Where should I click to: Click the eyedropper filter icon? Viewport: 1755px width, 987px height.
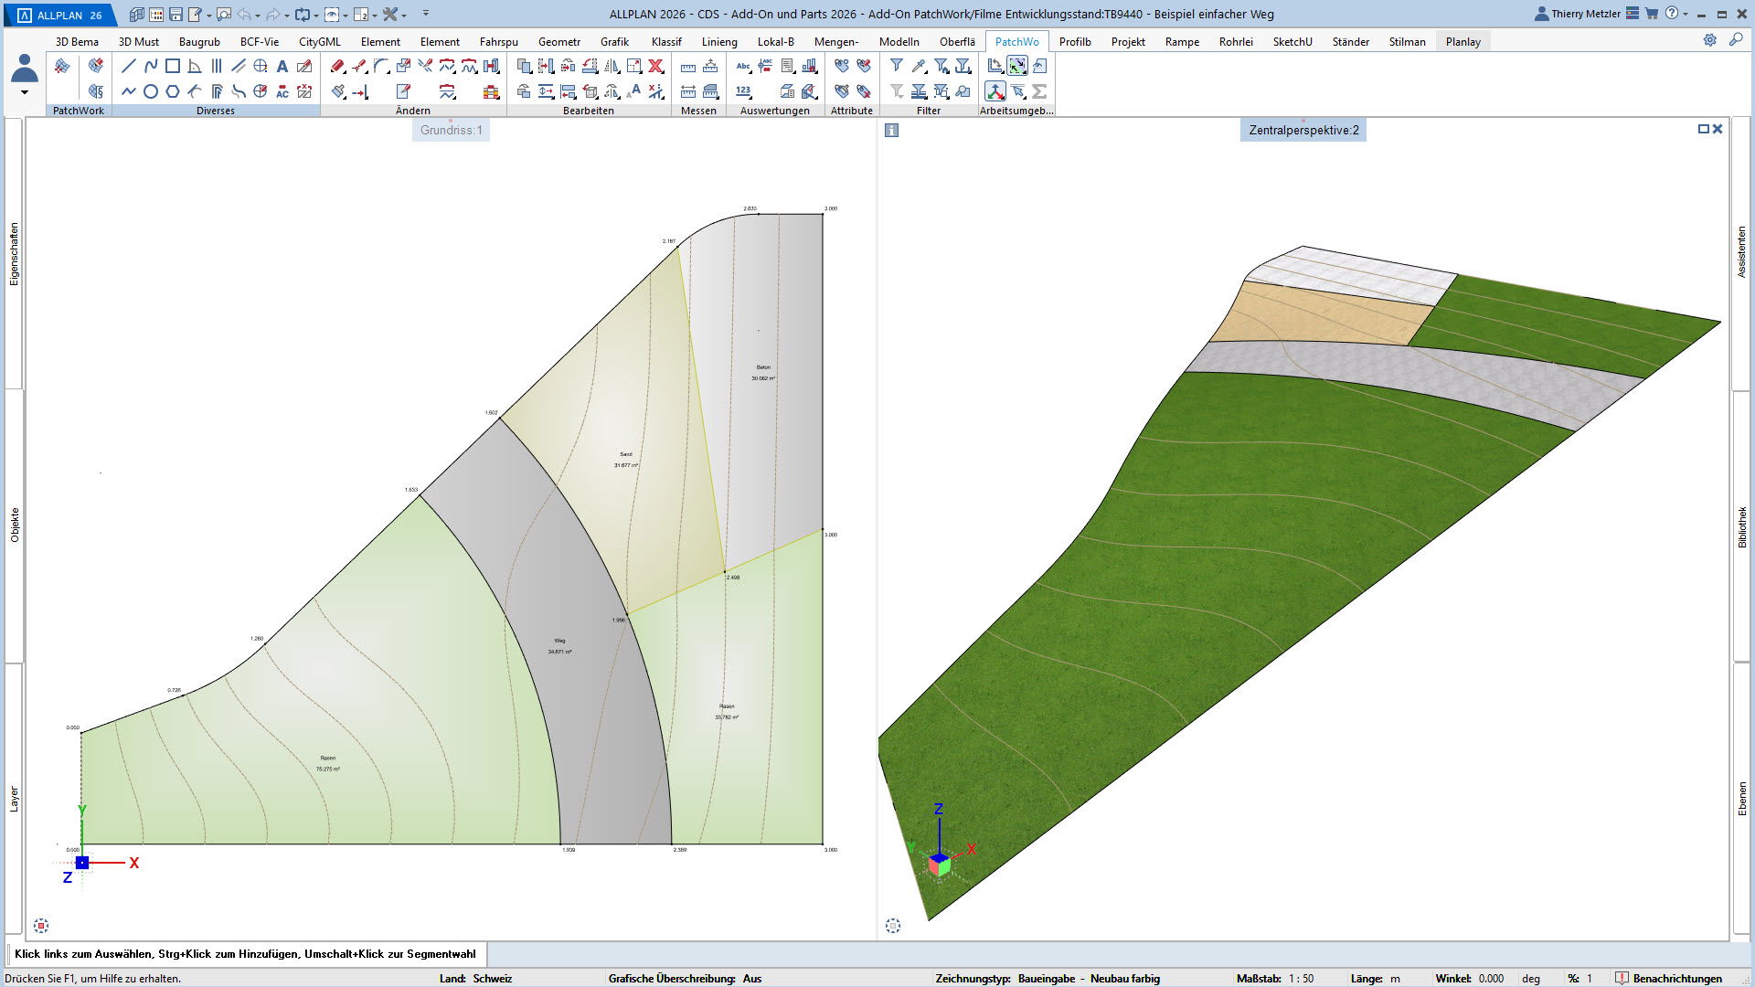coord(919,66)
